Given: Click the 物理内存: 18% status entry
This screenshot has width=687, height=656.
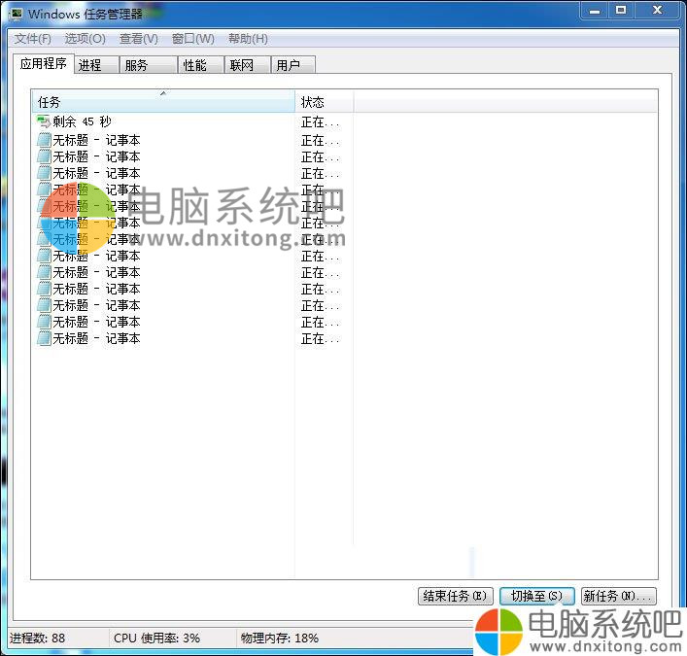Looking at the screenshot, I should (x=280, y=639).
